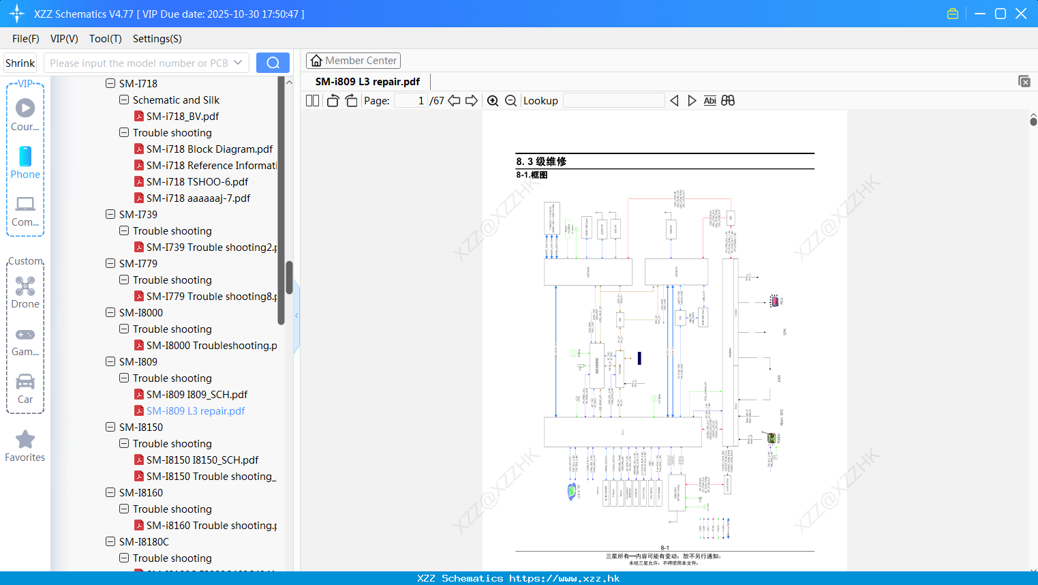Open the Tool(T) menu
The image size is (1038, 585).
tap(106, 38)
